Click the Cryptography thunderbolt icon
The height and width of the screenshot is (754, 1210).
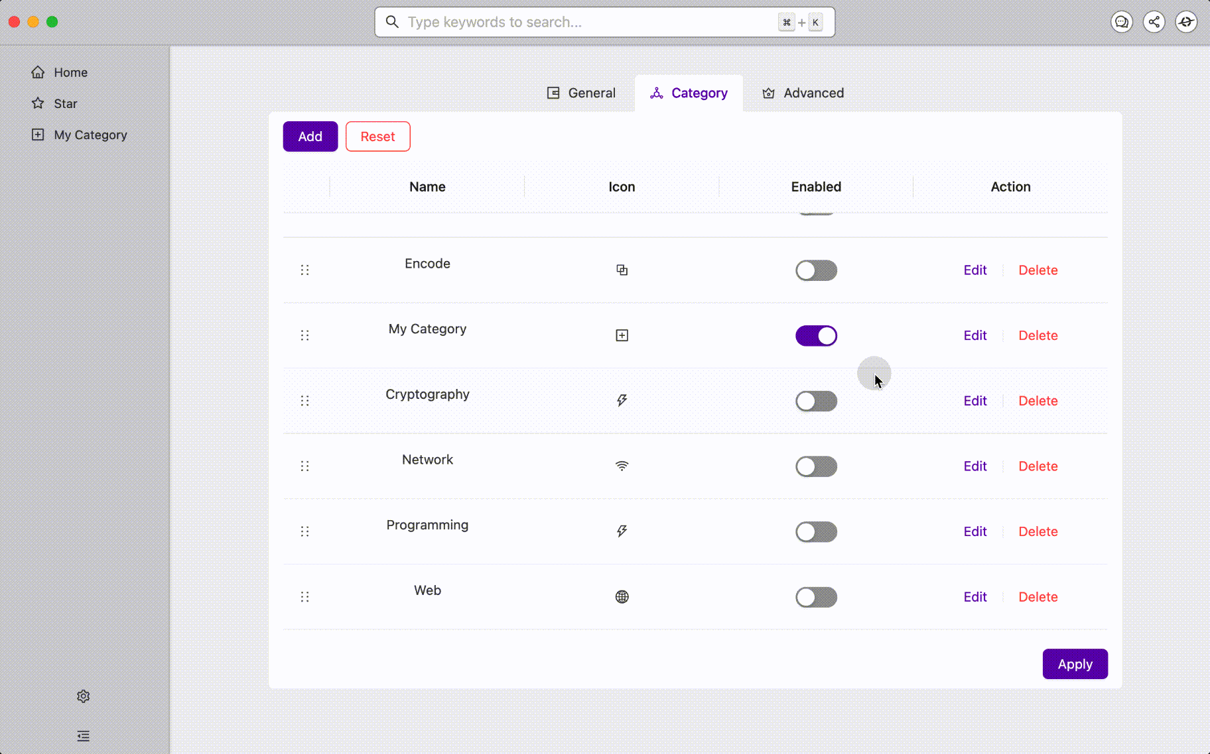pos(622,400)
